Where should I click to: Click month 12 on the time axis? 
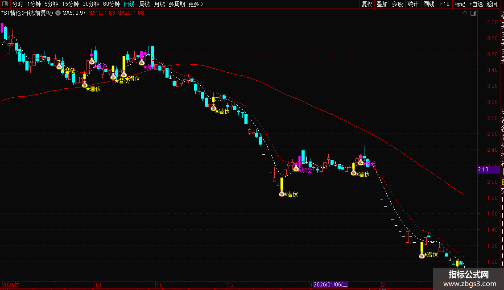coord(231,285)
